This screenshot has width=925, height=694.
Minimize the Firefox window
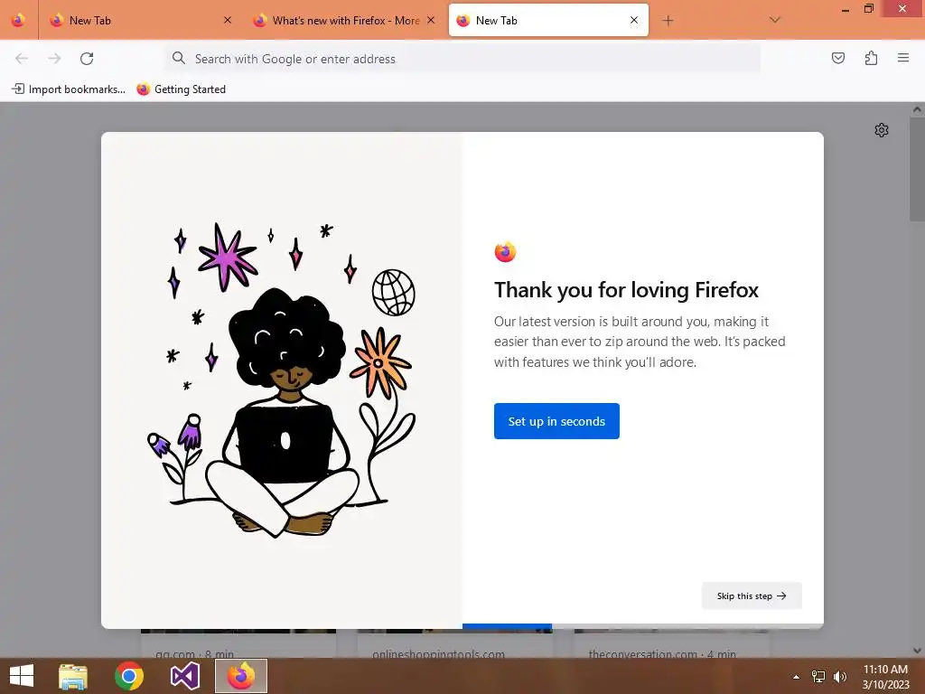(846, 9)
